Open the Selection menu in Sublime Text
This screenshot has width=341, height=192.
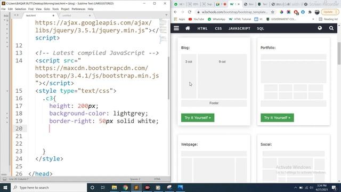pyautogui.click(x=20, y=9)
